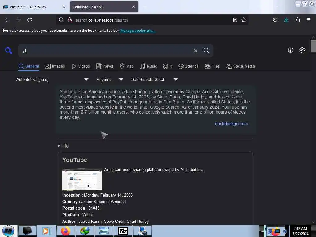Select the General search tab

coord(28,66)
